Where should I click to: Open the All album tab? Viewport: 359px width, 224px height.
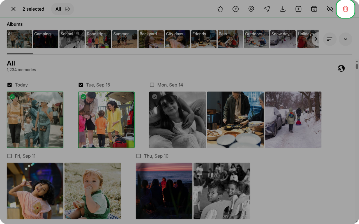point(19,39)
